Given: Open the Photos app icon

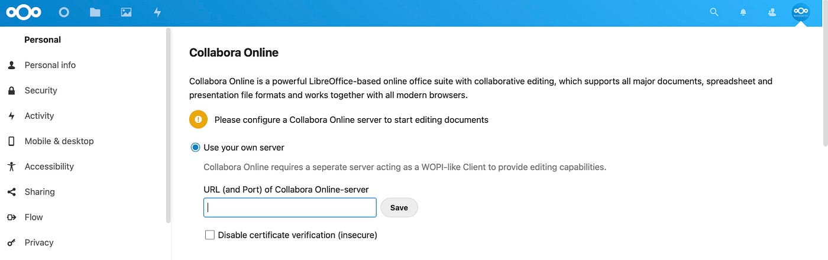Looking at the screenshot, I should pyautogui.click(x=126, y=12).
